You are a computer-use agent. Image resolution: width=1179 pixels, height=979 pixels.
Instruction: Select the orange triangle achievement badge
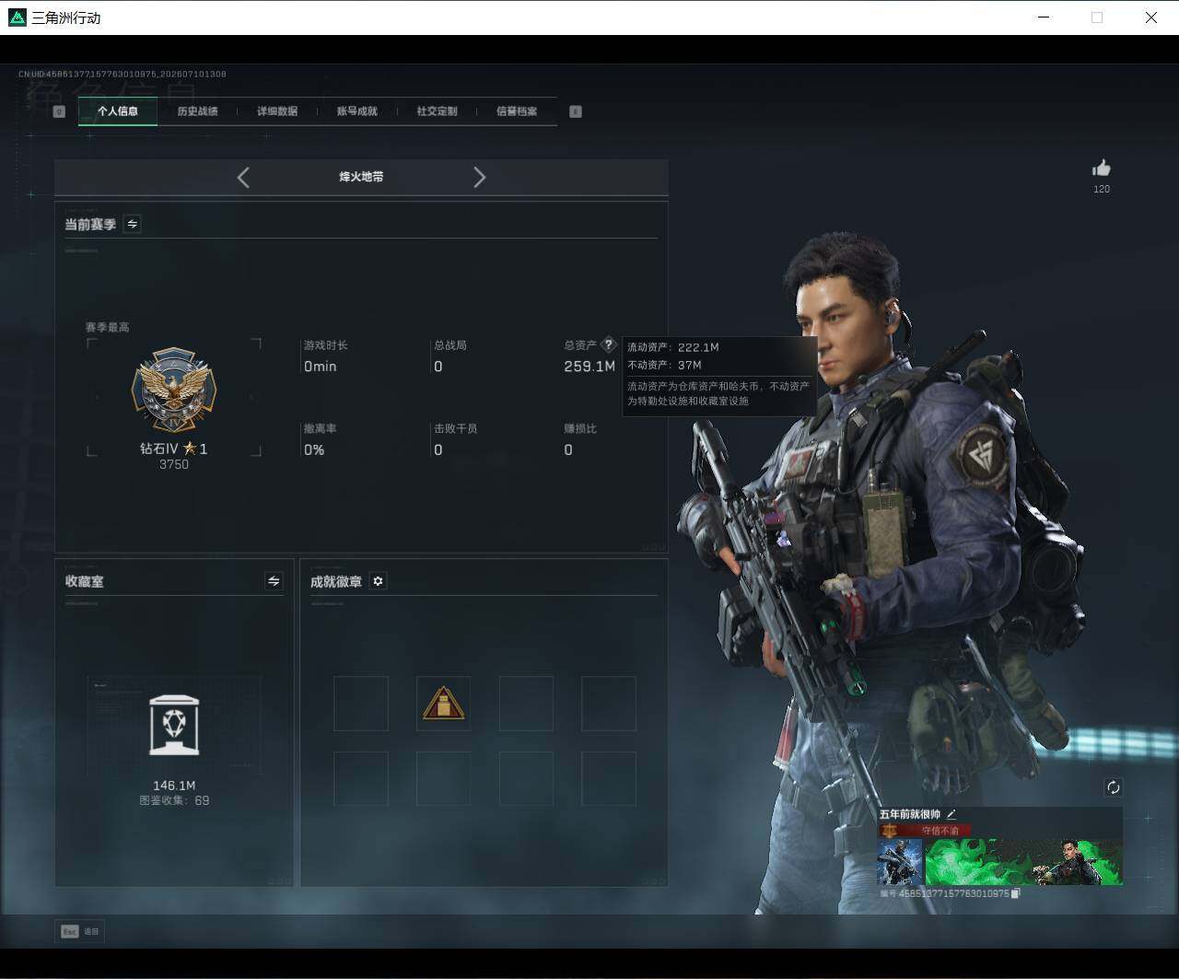pyautogui.click(x=443, y=704)
